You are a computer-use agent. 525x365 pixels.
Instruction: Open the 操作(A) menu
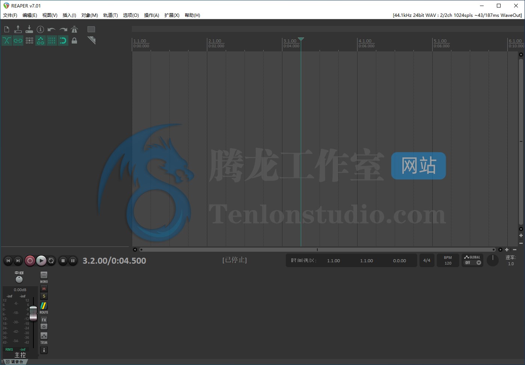[151, 15]
